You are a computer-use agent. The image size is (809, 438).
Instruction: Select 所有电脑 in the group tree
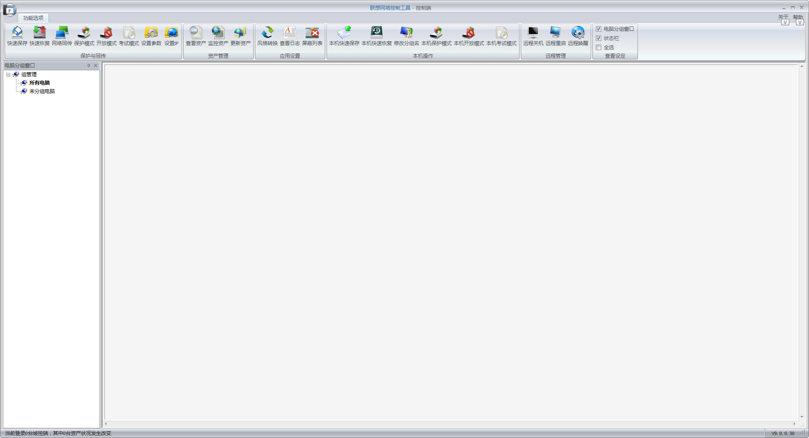pos(40,83)
